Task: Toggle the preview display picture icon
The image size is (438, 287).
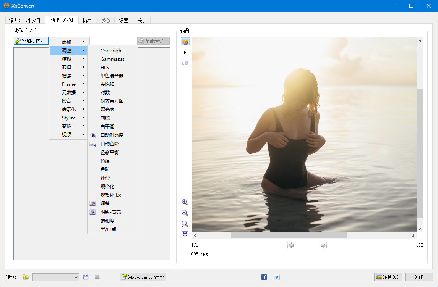Action: (185, 42)
